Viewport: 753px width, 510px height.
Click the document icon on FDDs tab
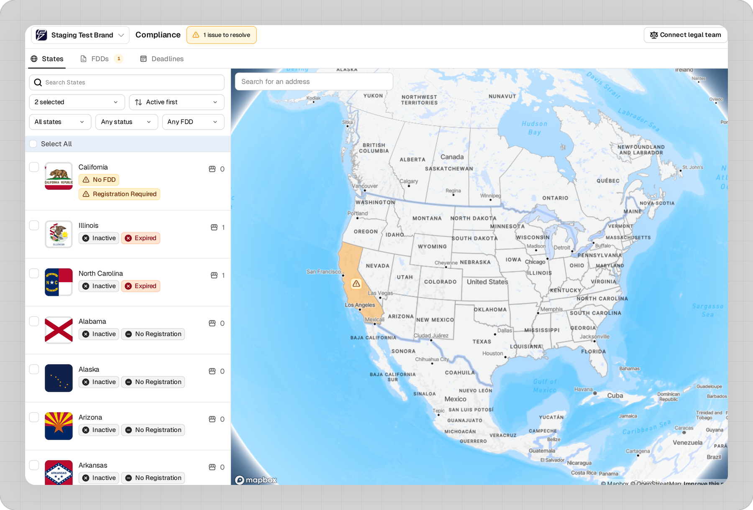coord(84,59)
